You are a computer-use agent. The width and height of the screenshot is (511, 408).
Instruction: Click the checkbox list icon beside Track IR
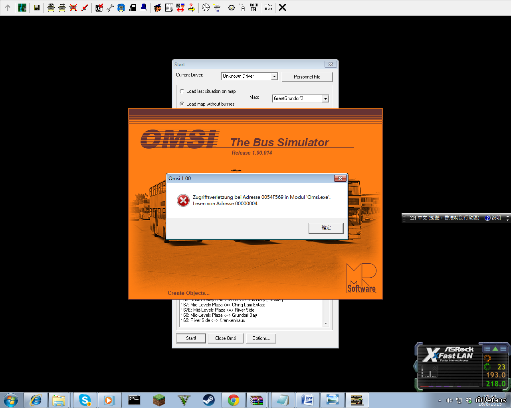click(268, 8)
